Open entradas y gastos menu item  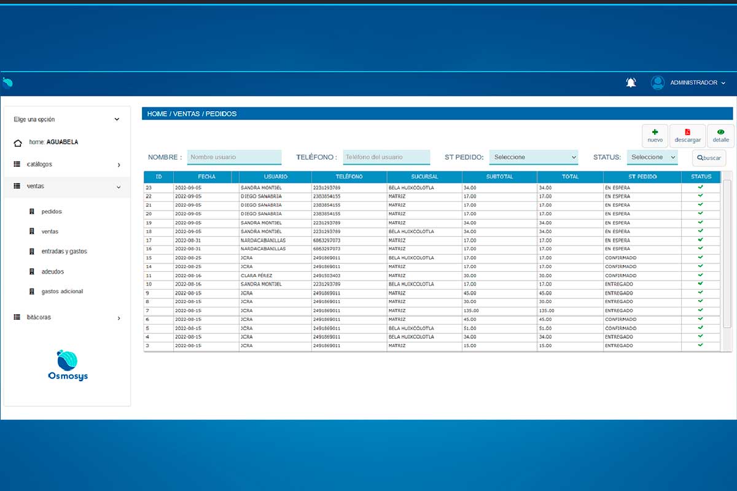tap(64, 252)
